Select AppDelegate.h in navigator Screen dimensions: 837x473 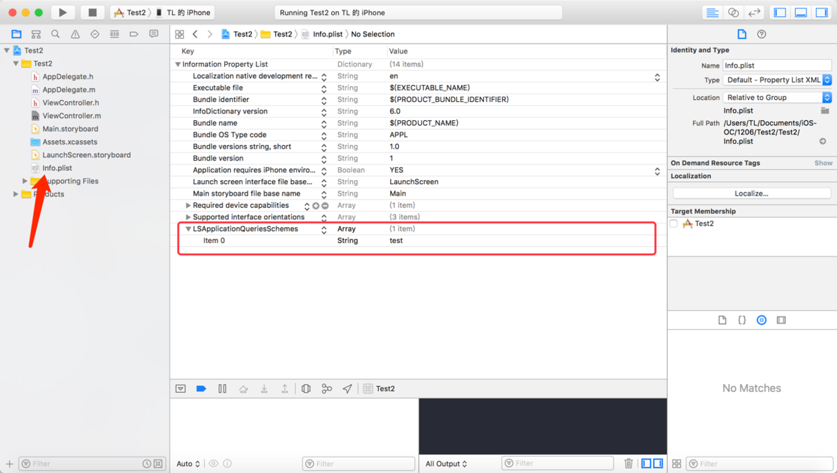coord(67,76)
